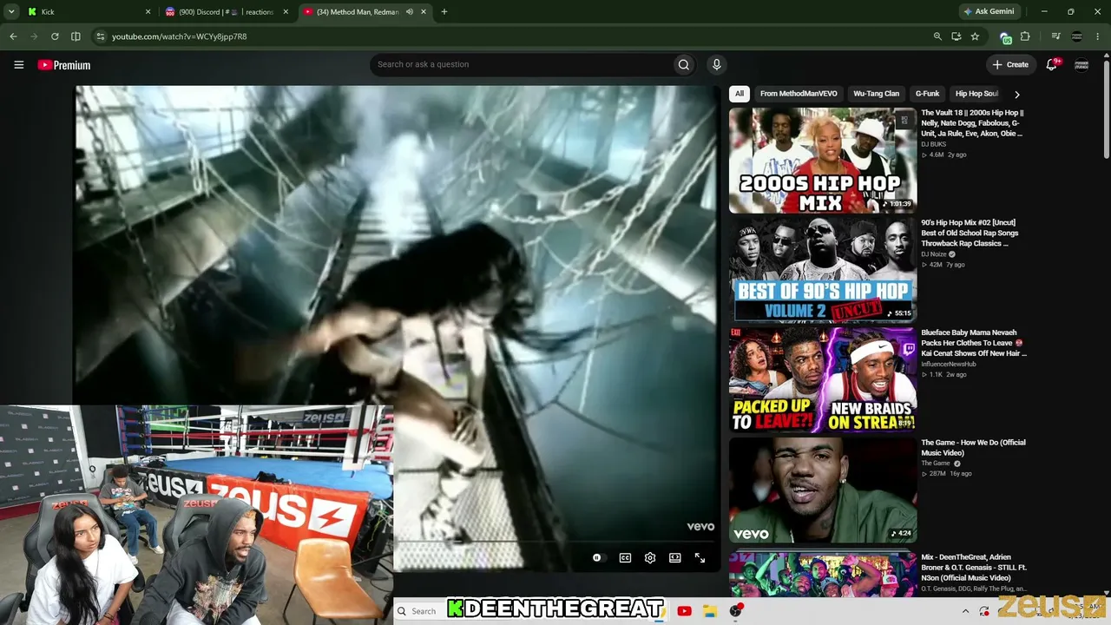Open the DJ Noize channel name
1111x625 pixels.
[x=934, y=254]
